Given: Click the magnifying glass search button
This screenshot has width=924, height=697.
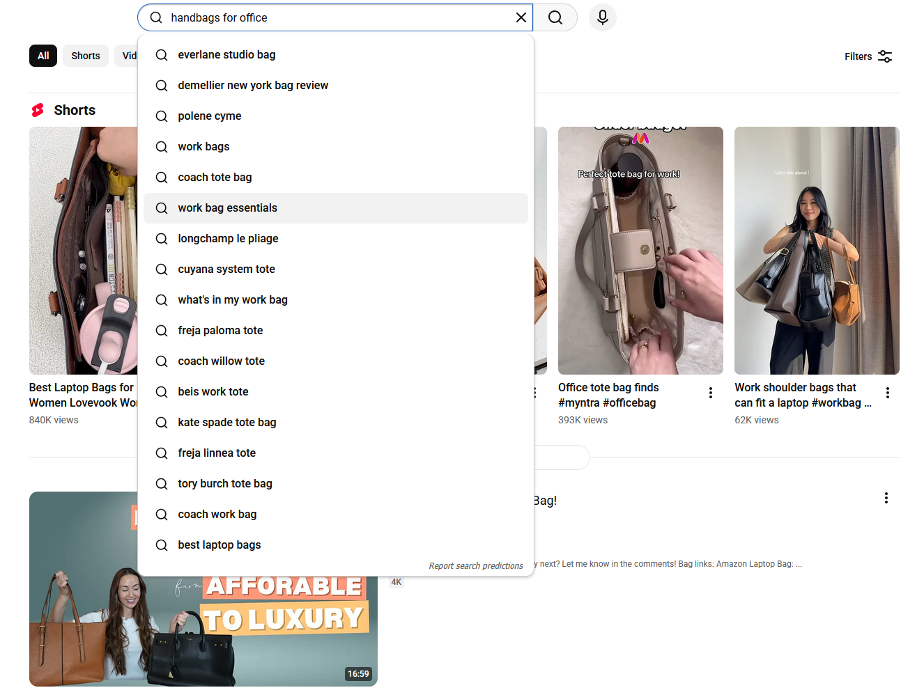Looking at the screenshot, I should point(555,17).
